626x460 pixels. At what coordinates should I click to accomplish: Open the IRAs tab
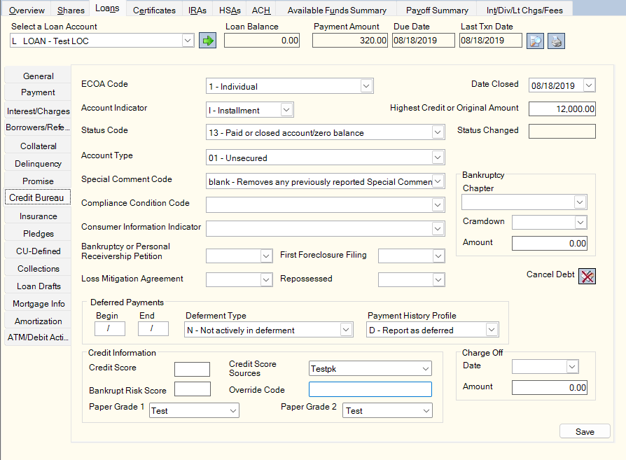tap(197, 10)
